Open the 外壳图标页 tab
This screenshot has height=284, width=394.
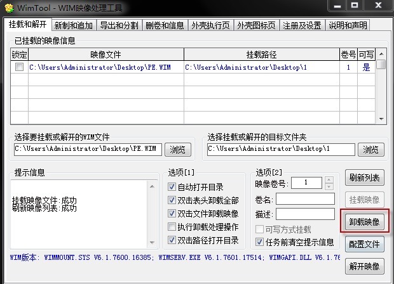coord(256,25)
